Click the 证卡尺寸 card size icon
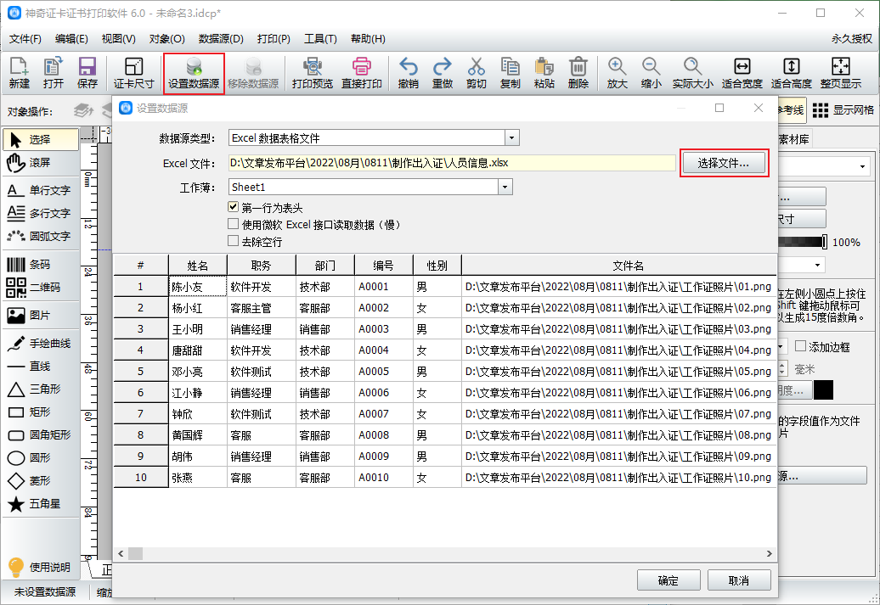 [x=133, y=73]
